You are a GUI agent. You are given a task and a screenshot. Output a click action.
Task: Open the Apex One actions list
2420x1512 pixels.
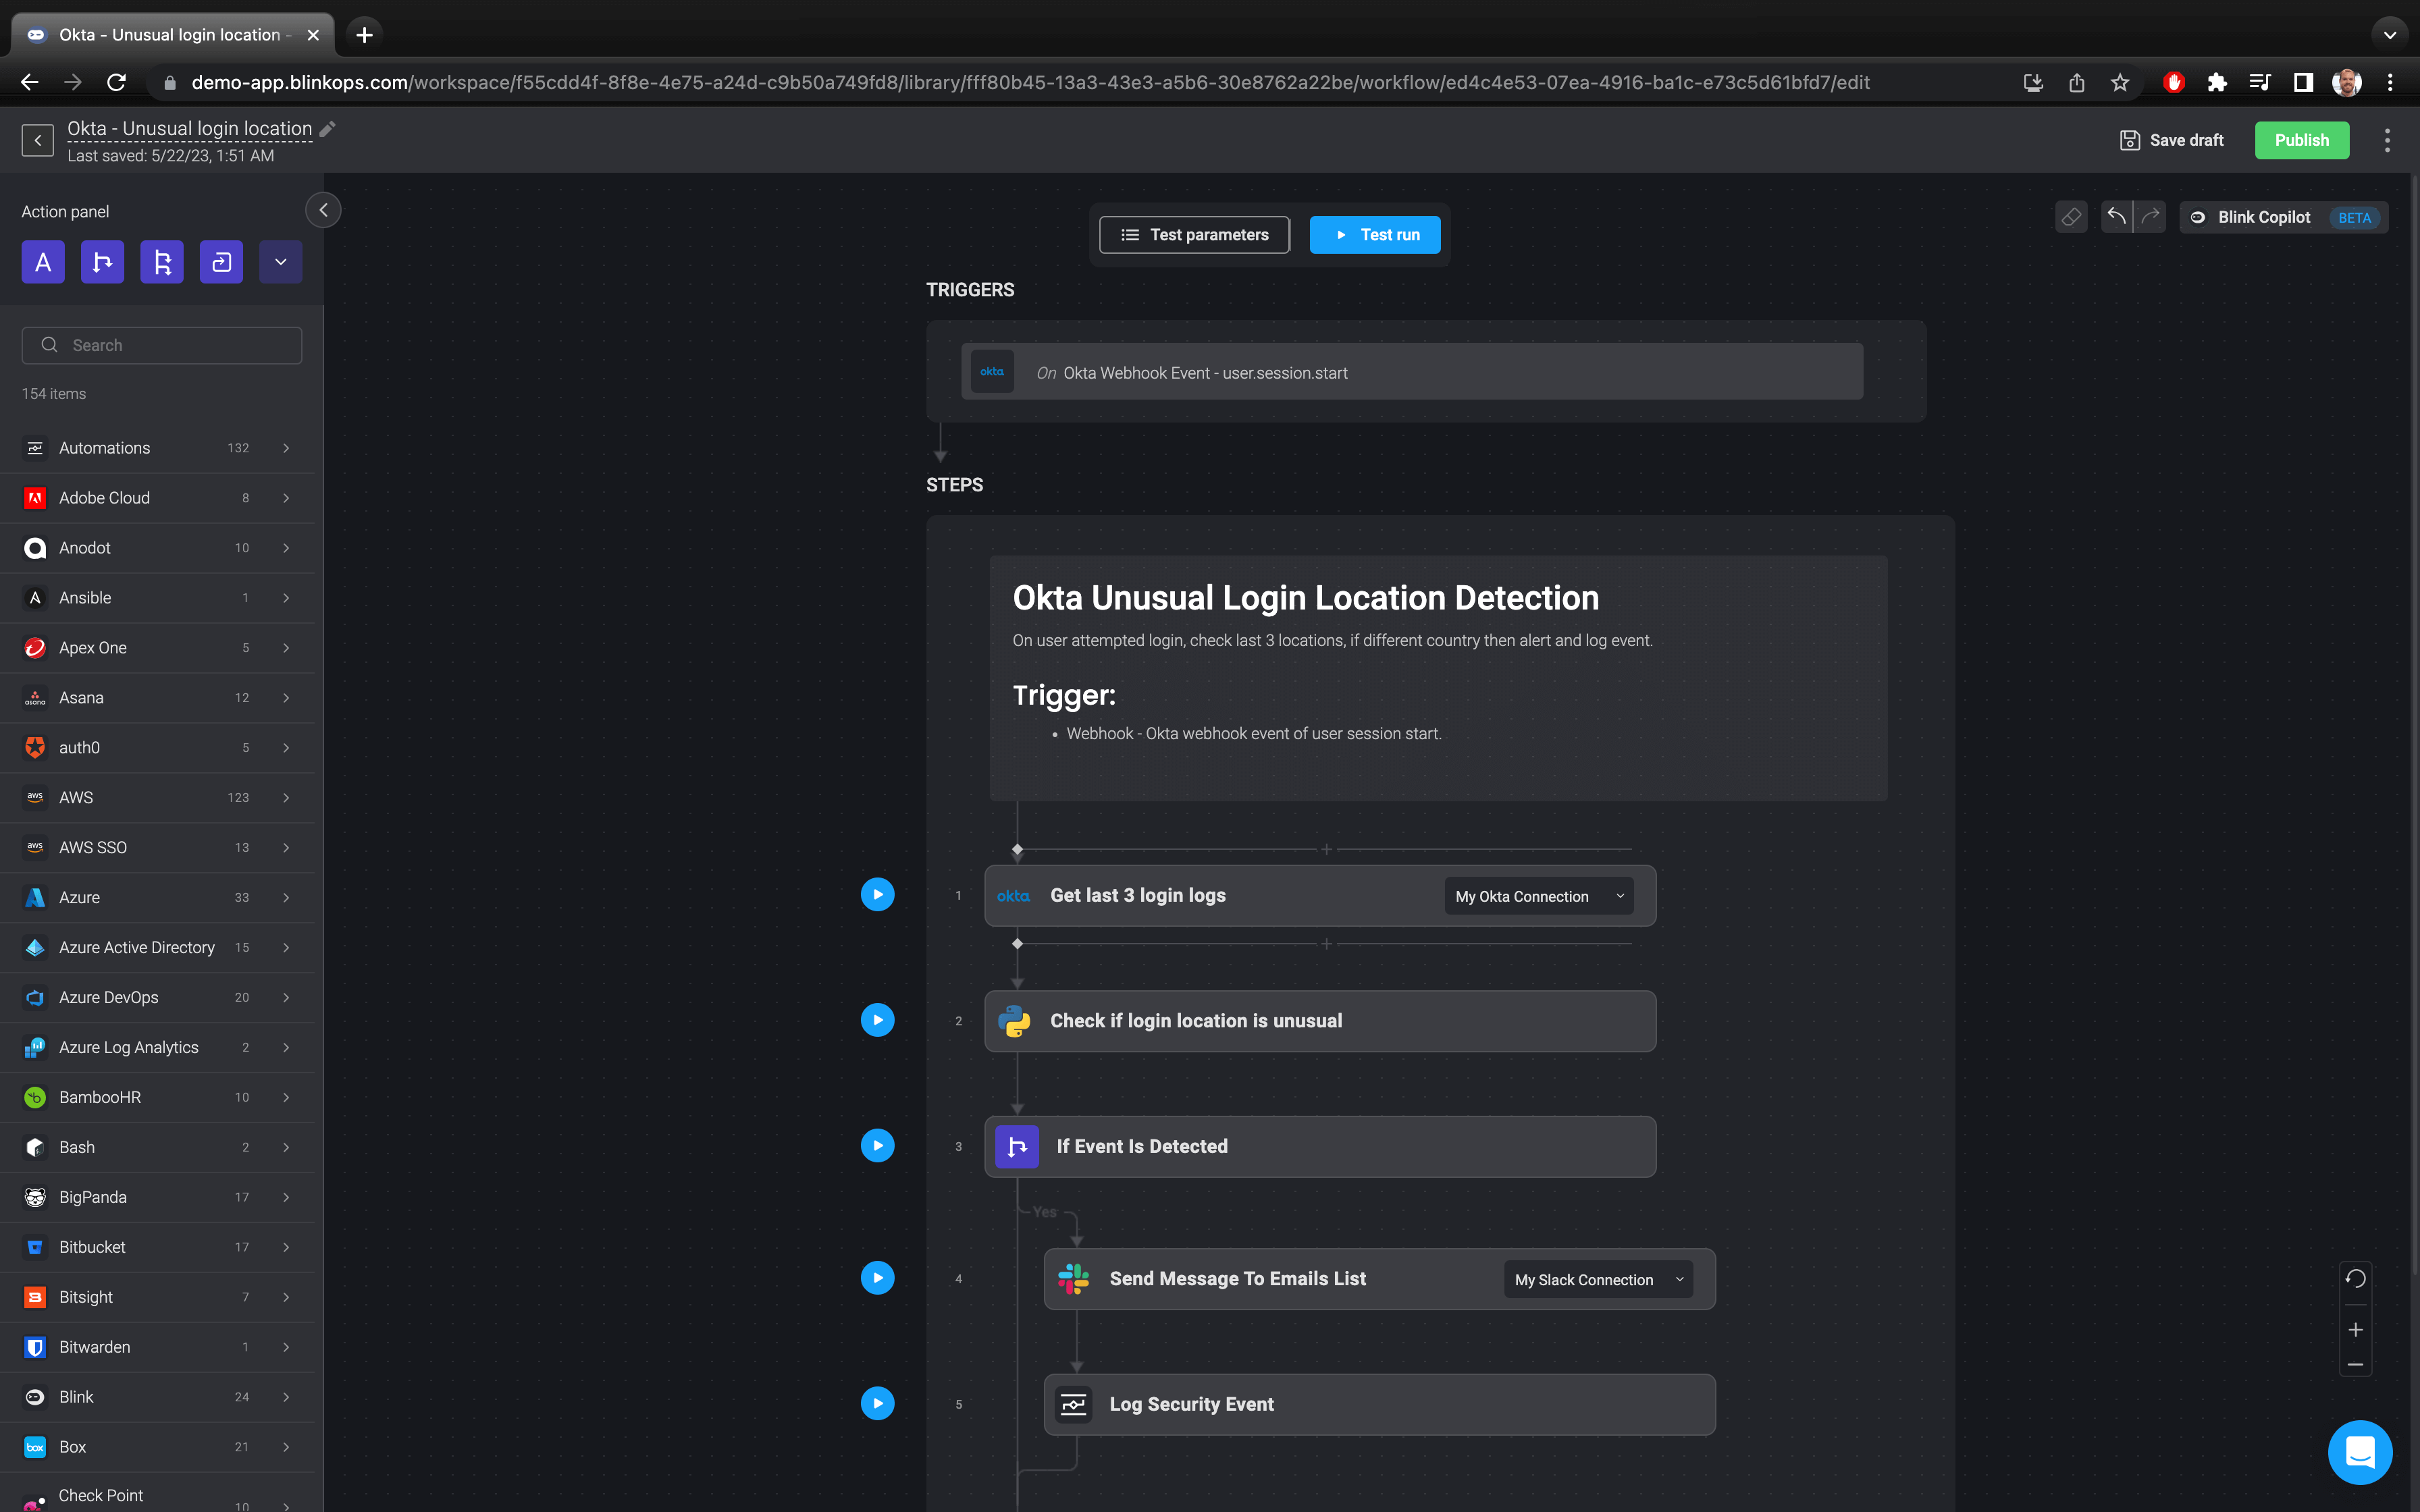158,648
